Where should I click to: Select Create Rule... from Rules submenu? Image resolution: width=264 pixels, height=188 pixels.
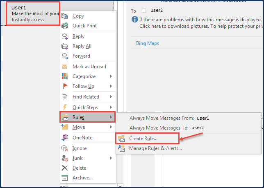tap(143, 139)
